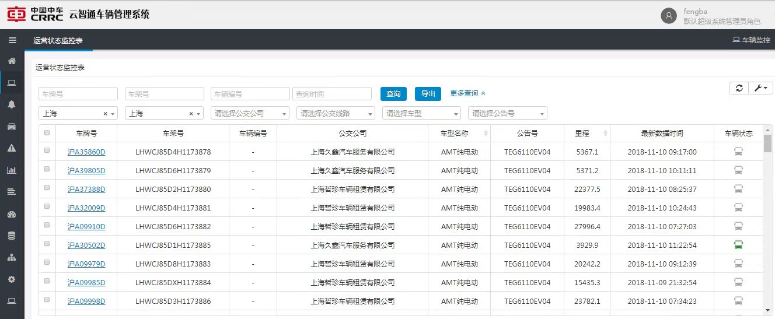
Task: Clear the first 上海 selection with x
Action: click(105, 114)
